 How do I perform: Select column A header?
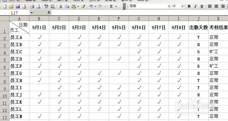click(x=19, y=19)
